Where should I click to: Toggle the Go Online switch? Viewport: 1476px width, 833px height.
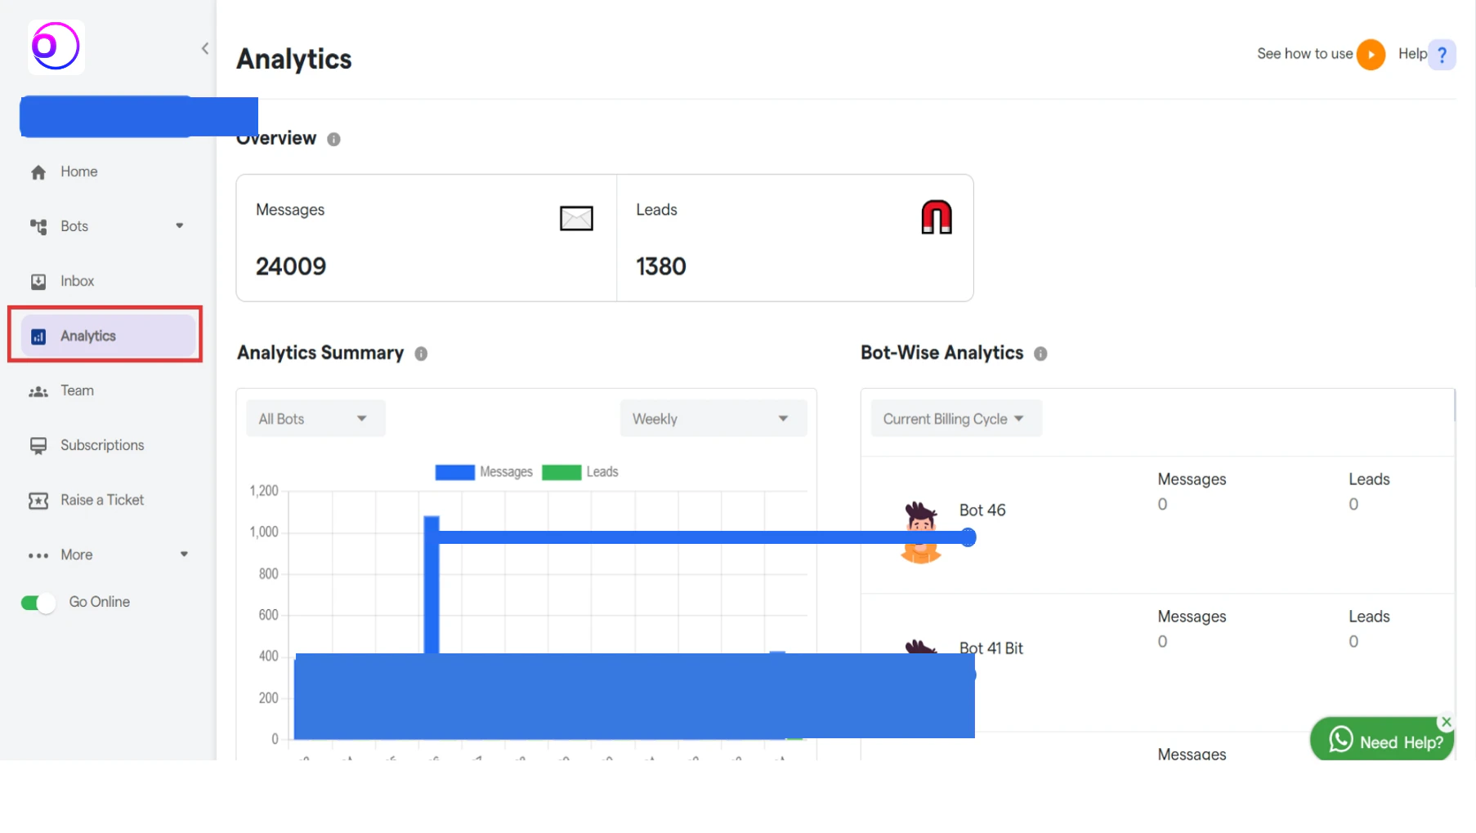(38, 603)
